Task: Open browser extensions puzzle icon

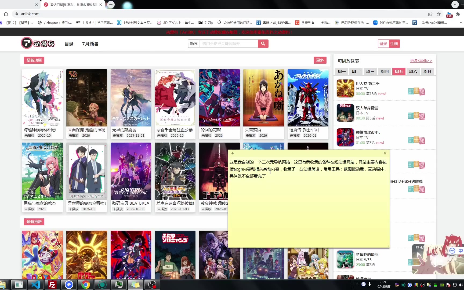Action: (x=458, y=14)
